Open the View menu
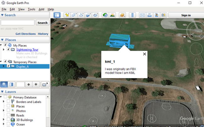204x127 pixels. click(x=21, y=9)
